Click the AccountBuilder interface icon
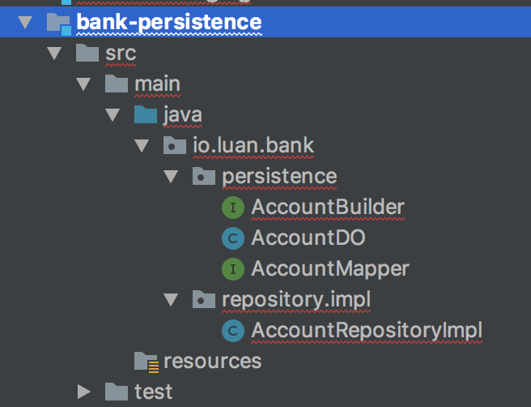The height and width of the screenshot is (407, 531). click(233, 208)
